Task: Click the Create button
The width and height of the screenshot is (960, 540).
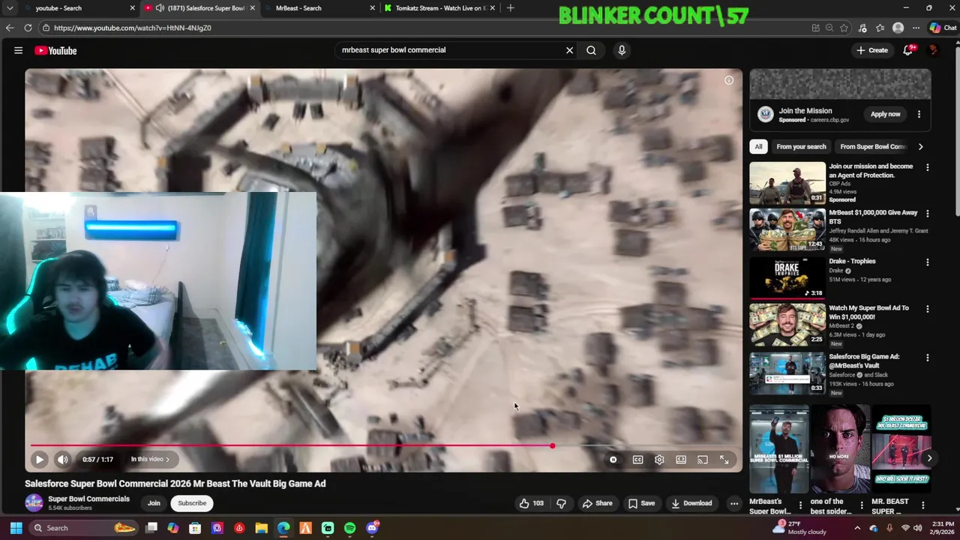Action: coord(872,50)
